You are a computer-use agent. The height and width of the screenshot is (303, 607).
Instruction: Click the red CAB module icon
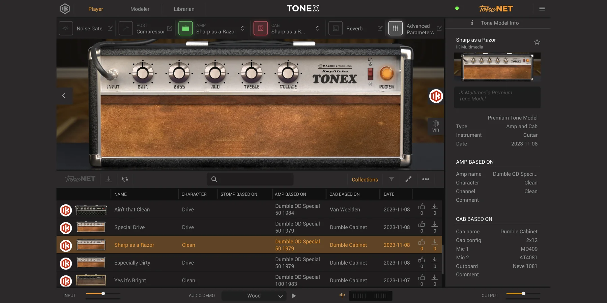tap(260, 28)
